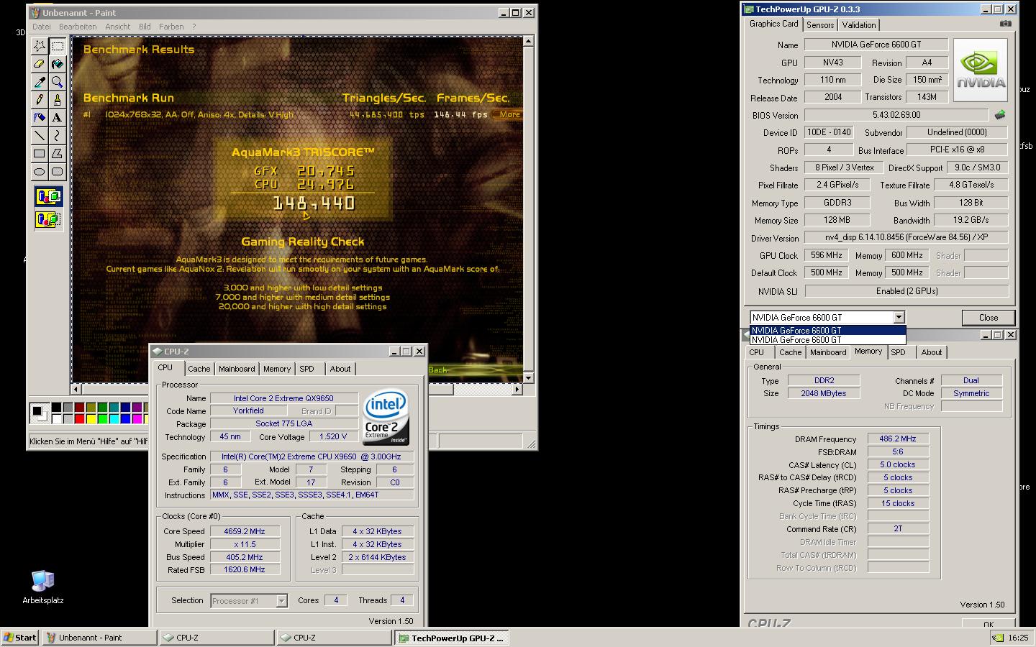The image size is (1036, 647).
Task: Open the Windows Start menu
Action: [x=20, y=638]
